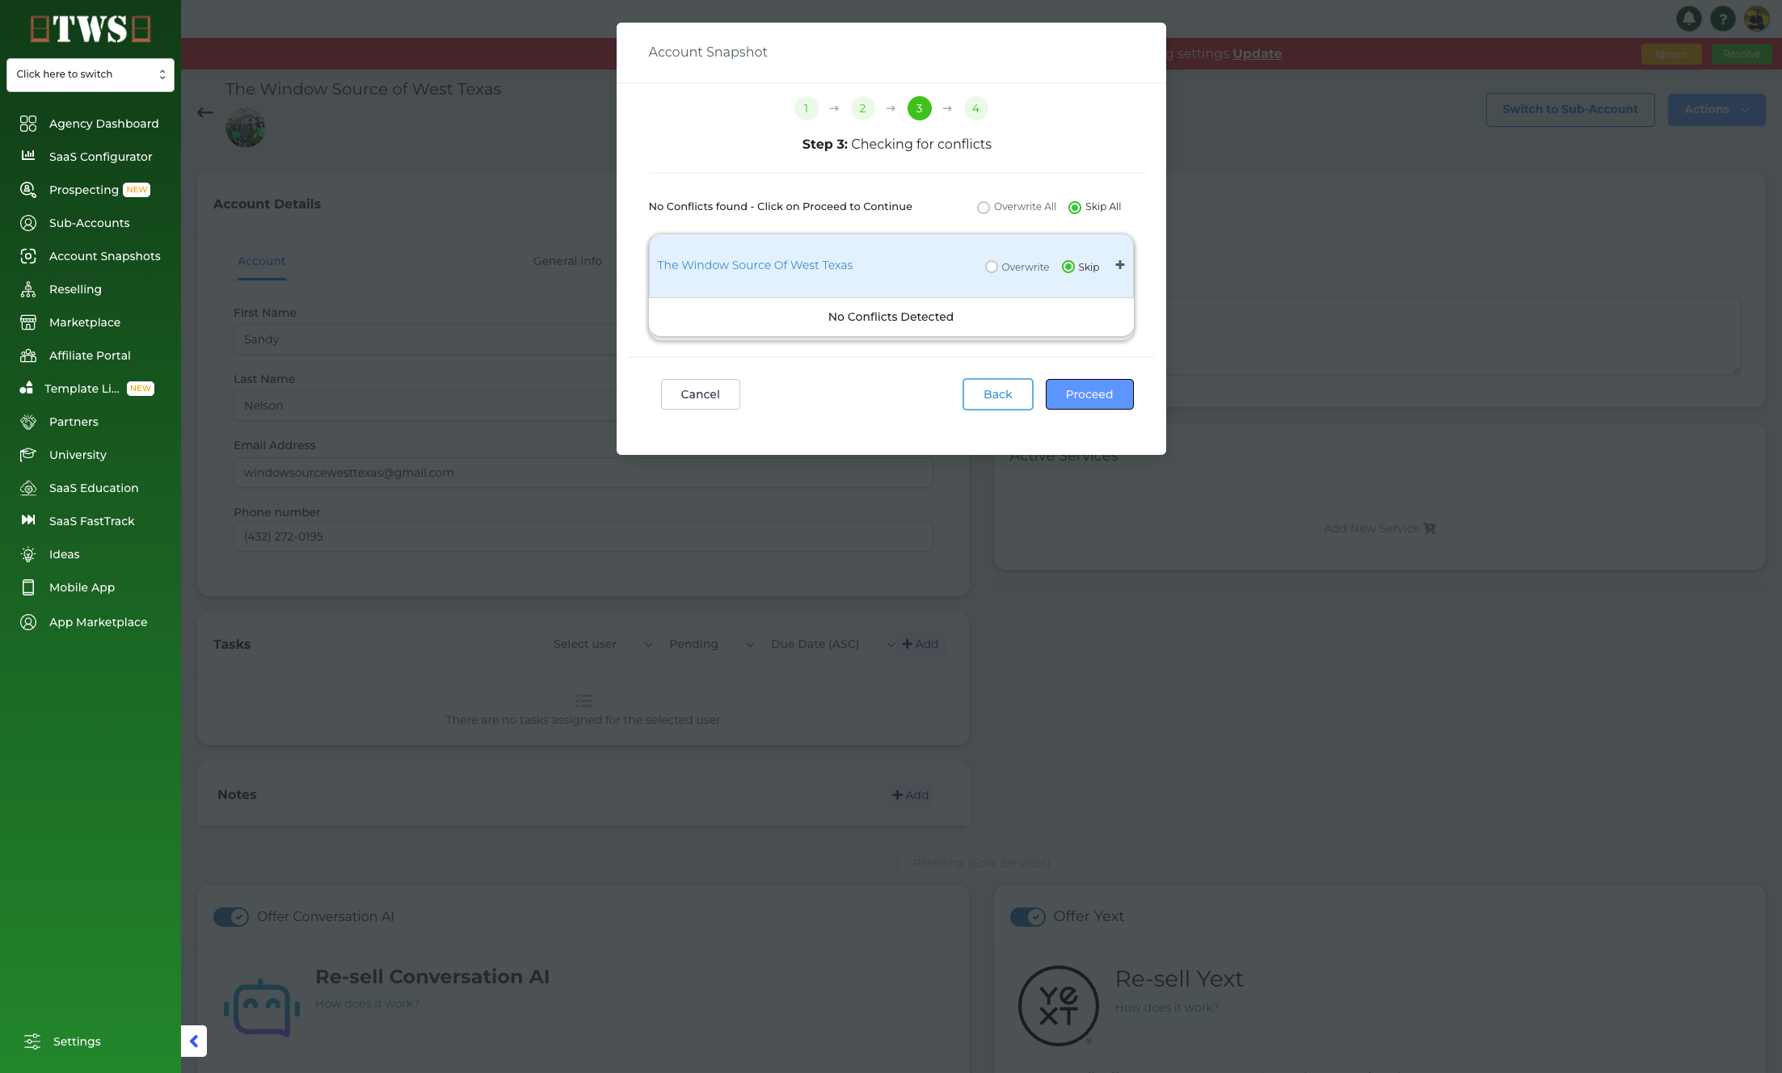Collapse the sidebar with the chevron button
1782x1073 pixels.
click(194, 1041)
